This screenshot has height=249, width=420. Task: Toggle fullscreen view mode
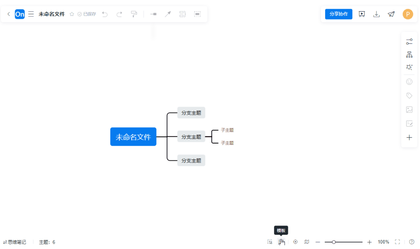[x=397, y=242]
